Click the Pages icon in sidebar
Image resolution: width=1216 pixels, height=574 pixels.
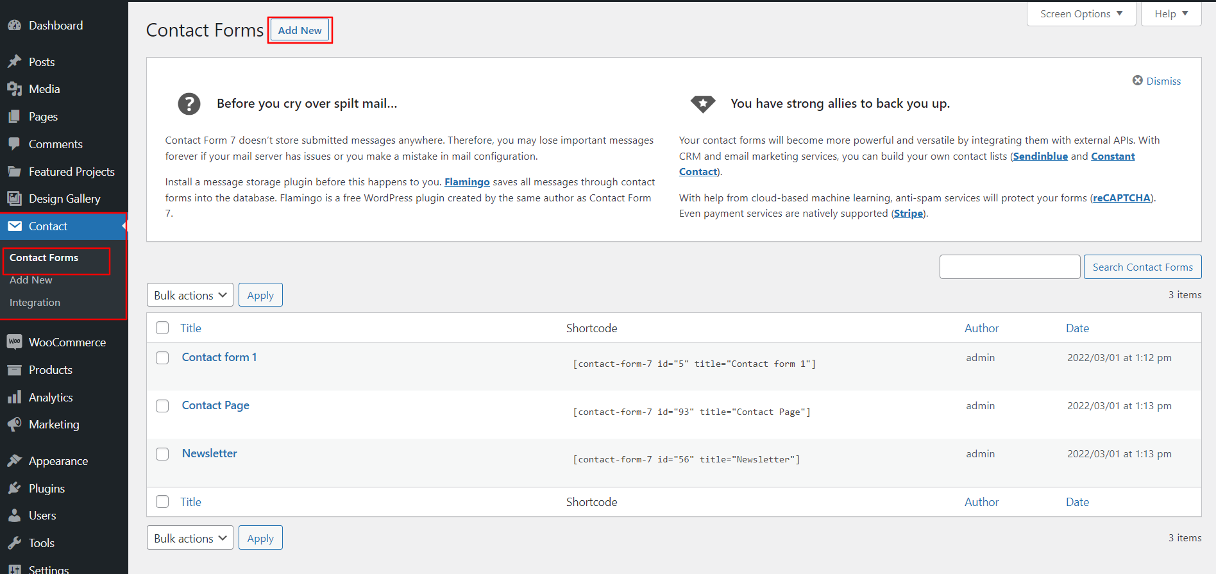pos(14,117)
